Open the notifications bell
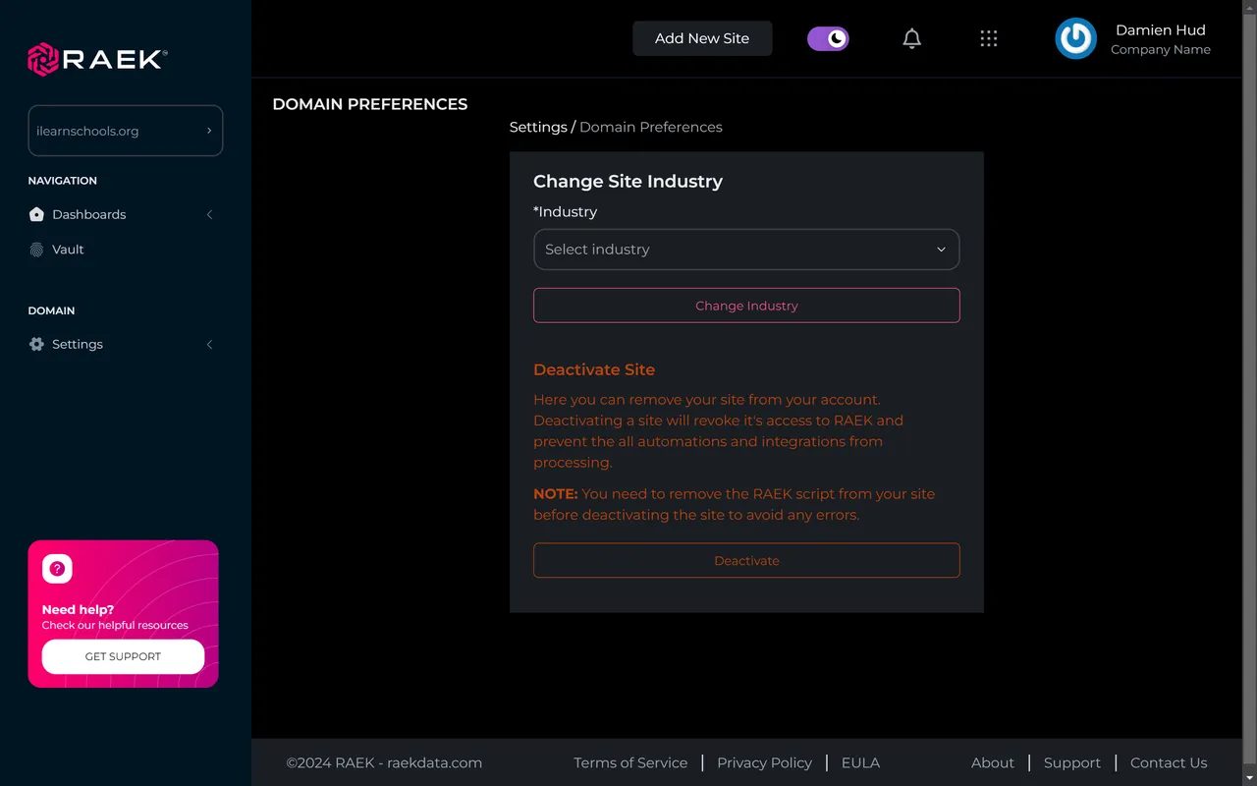 pos(911,38)
